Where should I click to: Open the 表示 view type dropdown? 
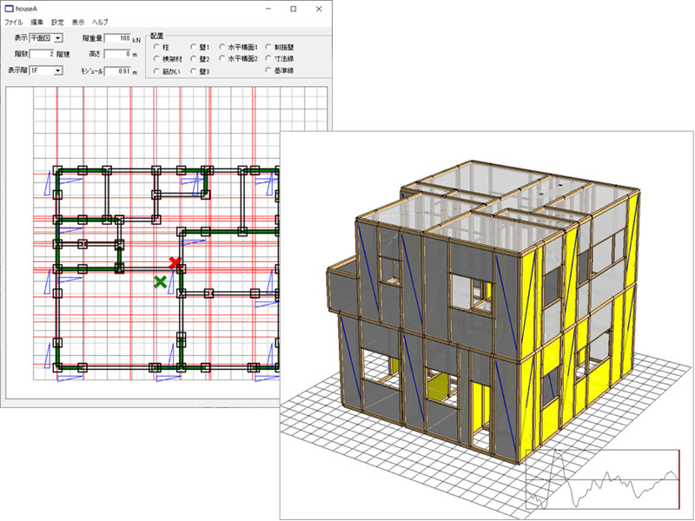tap(58, 39)
